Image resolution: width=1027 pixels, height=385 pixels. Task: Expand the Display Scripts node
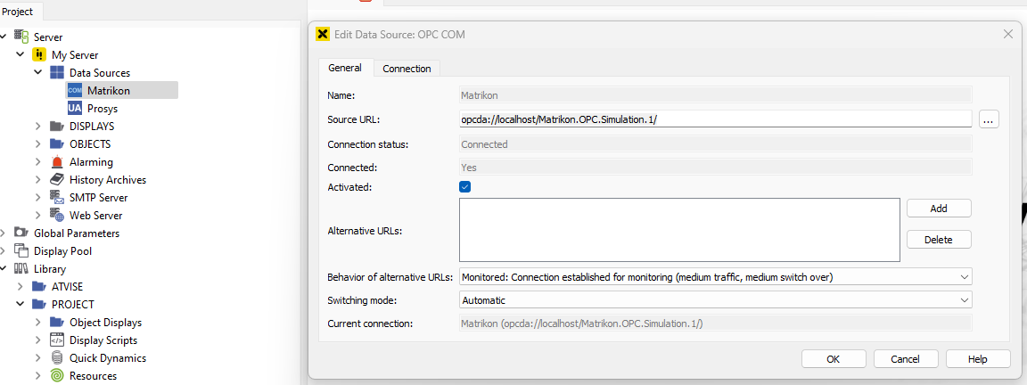[38, 340]
